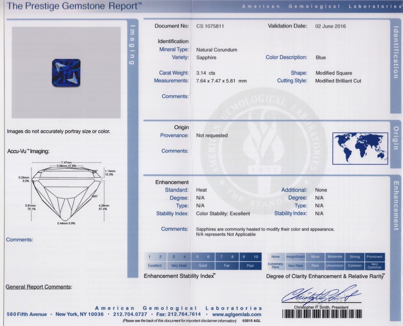
Task: Click the General Report Comments heading
Action: tap(39, 287)
